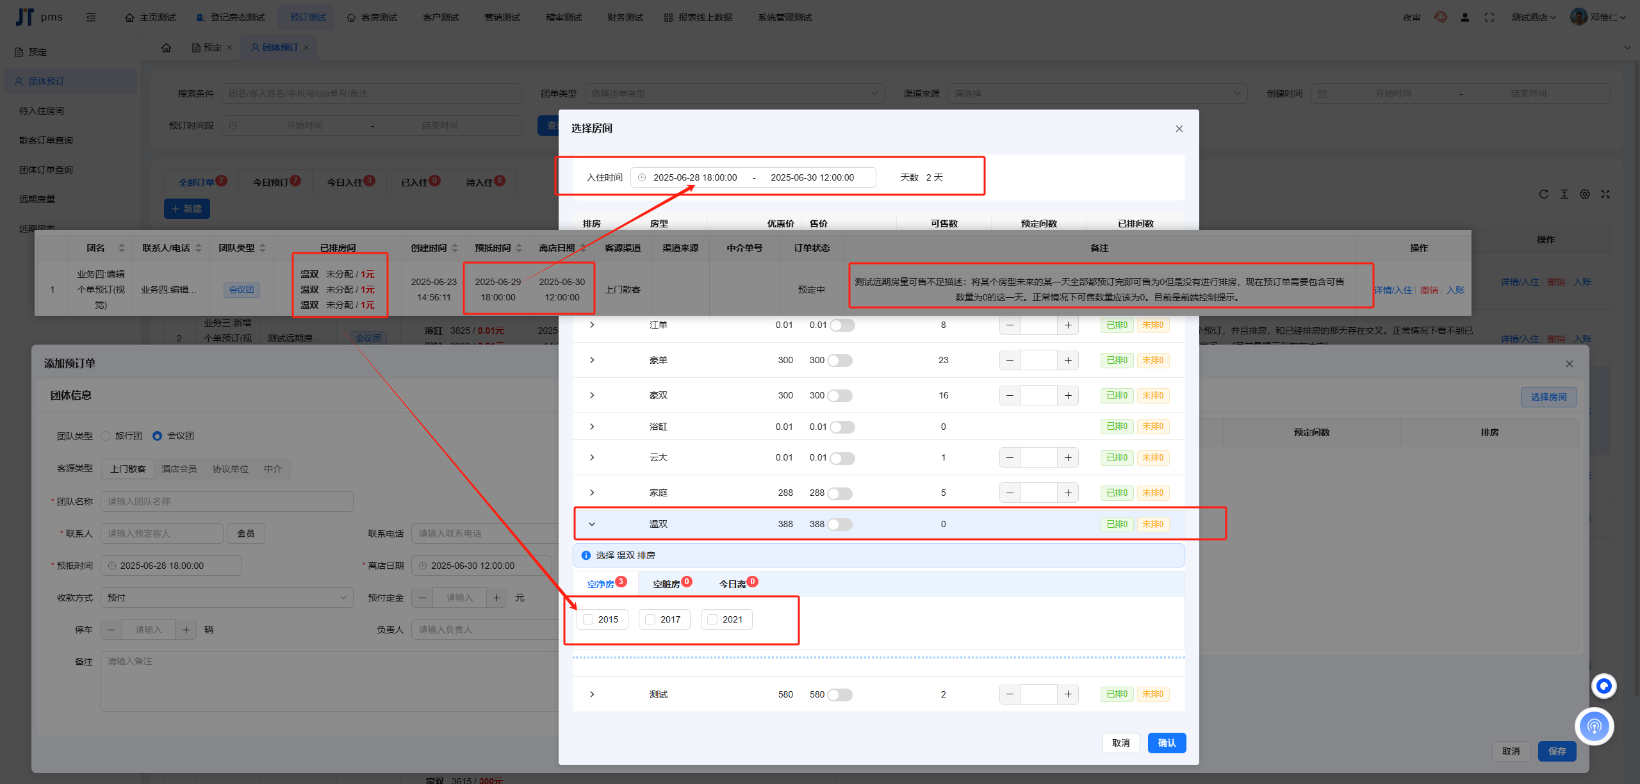Expand the 家庭 room type row
This screenshot has height=784, width=1640.
592,493
